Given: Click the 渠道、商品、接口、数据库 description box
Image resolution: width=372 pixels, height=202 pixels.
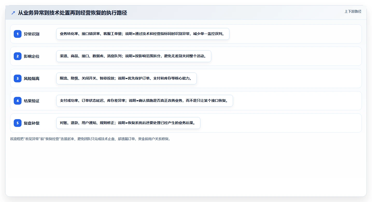Looking at the screenshot, I should (134, 56).
